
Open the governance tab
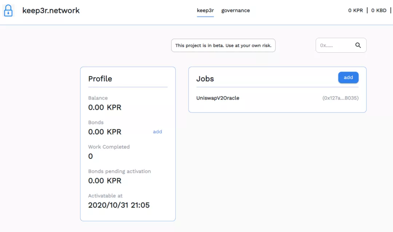[235, 11]
